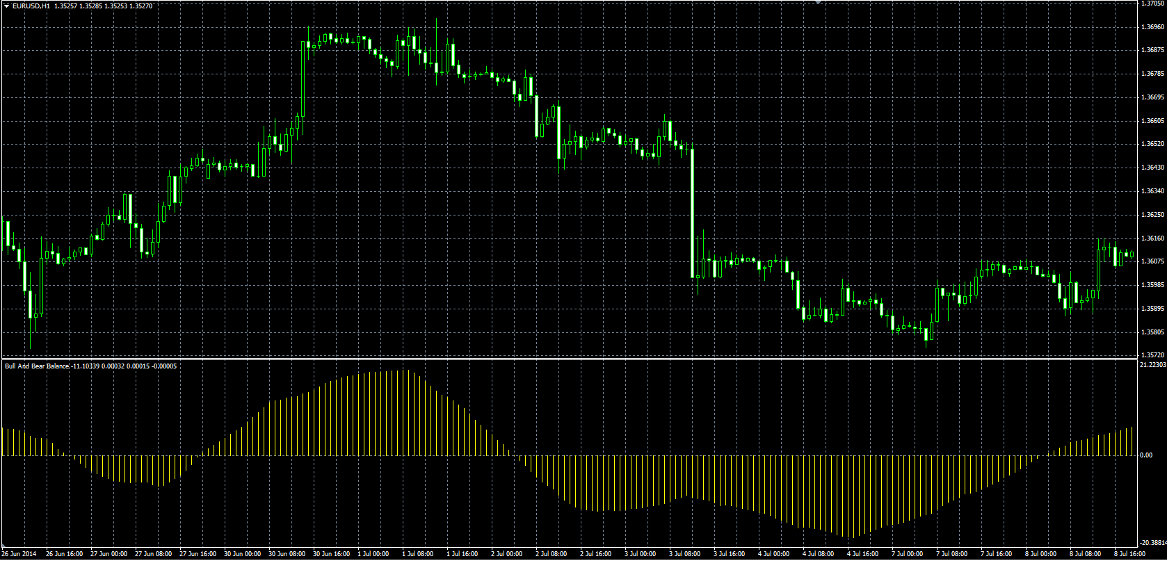This screenshot has height=561, width=1167.
Task: Click the 1.36250 price label
Action: (x=1153, y=215)
